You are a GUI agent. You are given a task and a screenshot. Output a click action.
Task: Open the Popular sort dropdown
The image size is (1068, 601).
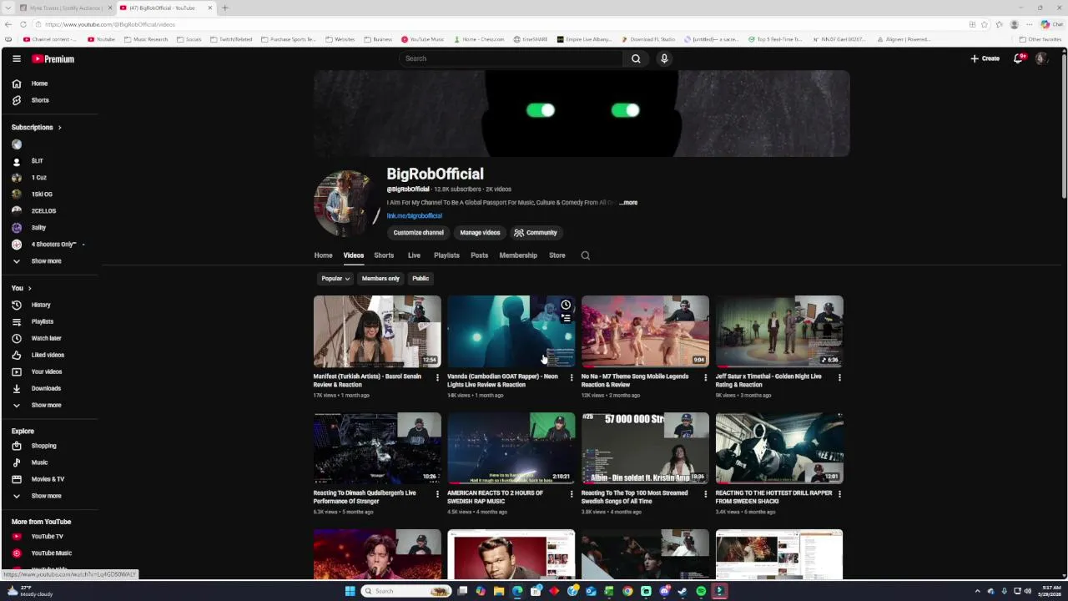[335, 278]
